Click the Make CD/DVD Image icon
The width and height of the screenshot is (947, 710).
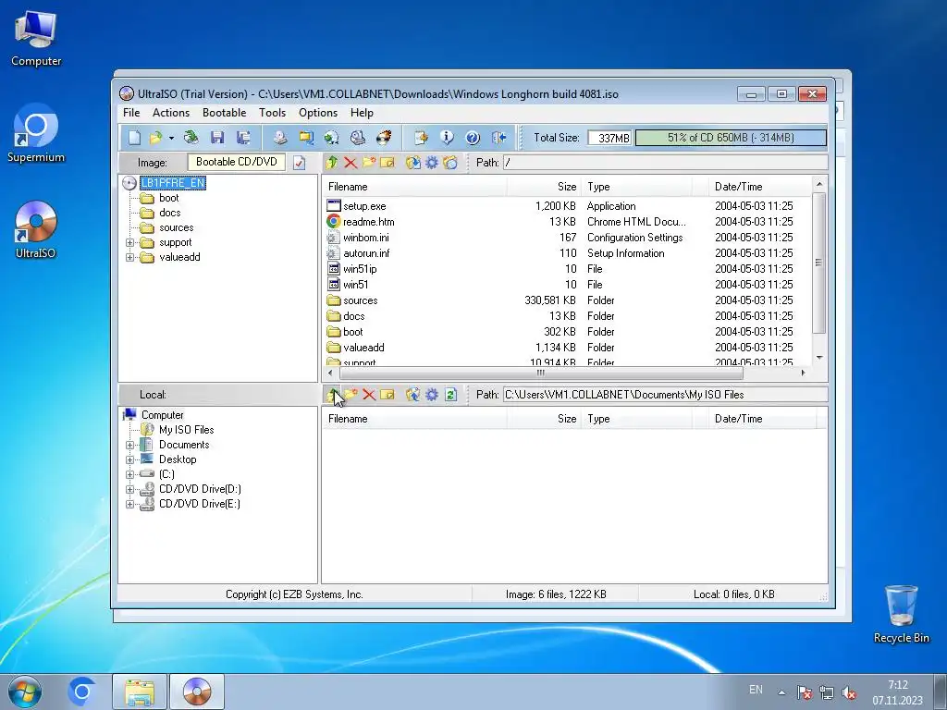click(x=279, y=138)
